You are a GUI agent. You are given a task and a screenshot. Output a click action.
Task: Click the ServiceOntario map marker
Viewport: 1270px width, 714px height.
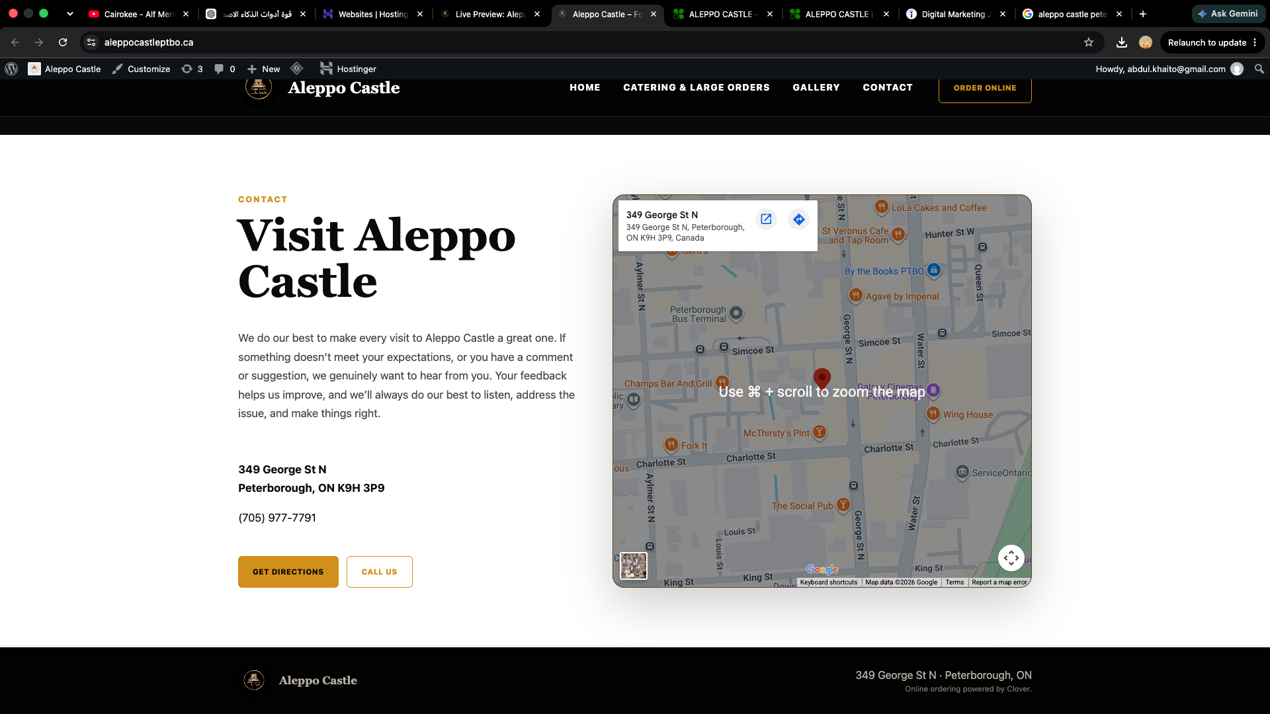tap(962, 472)
